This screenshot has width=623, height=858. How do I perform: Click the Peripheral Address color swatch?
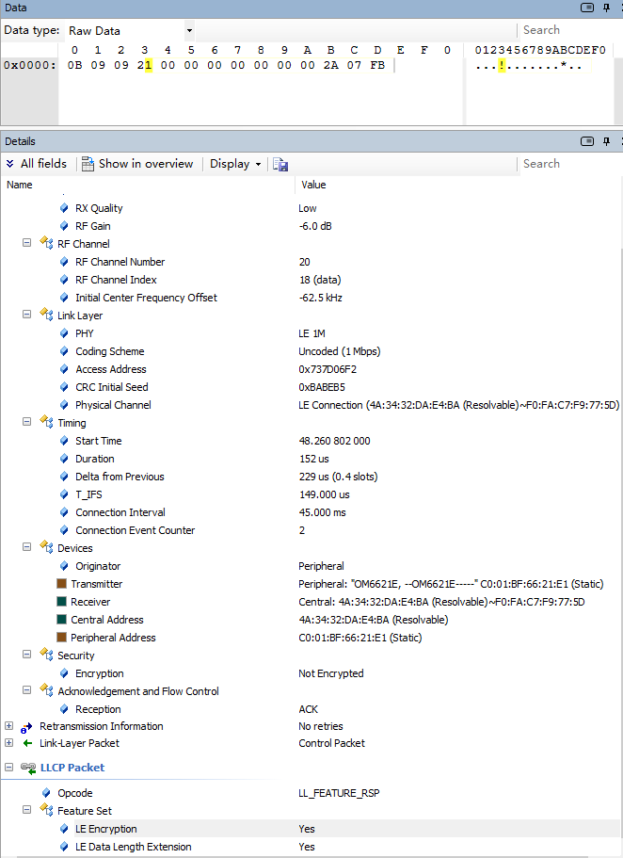62,638
